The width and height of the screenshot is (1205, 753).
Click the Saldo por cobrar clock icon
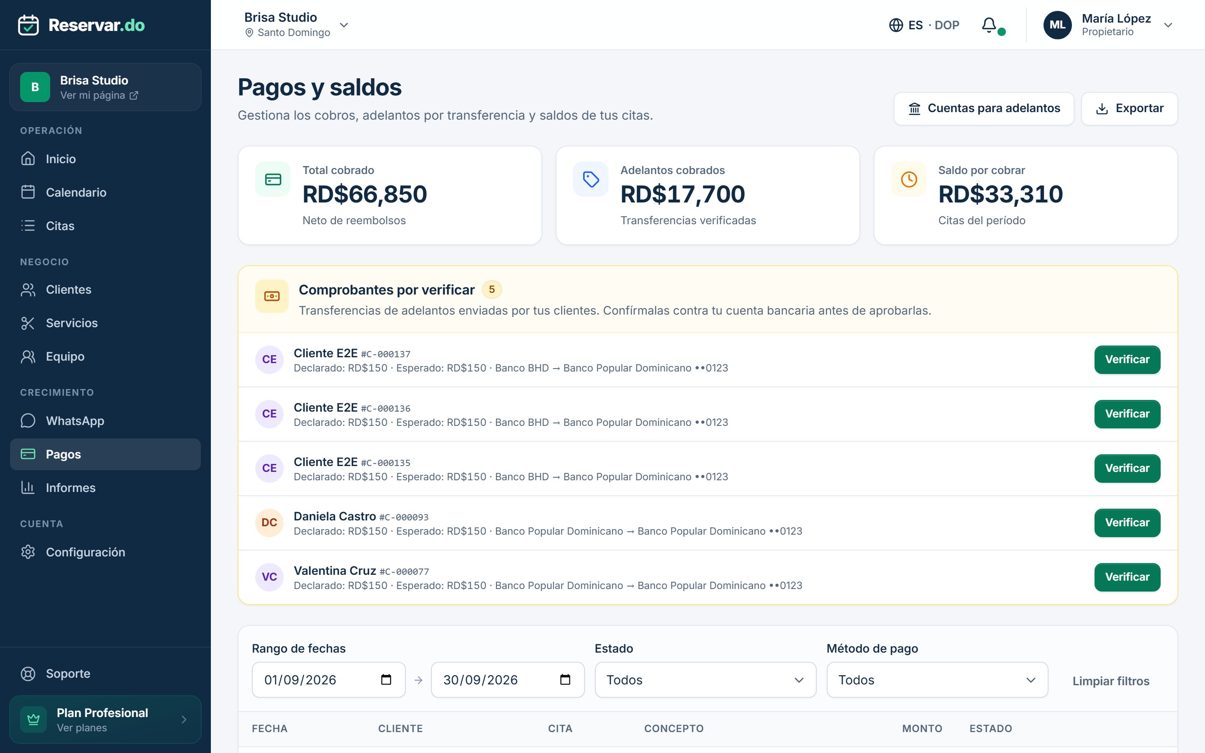click(909, 179)
